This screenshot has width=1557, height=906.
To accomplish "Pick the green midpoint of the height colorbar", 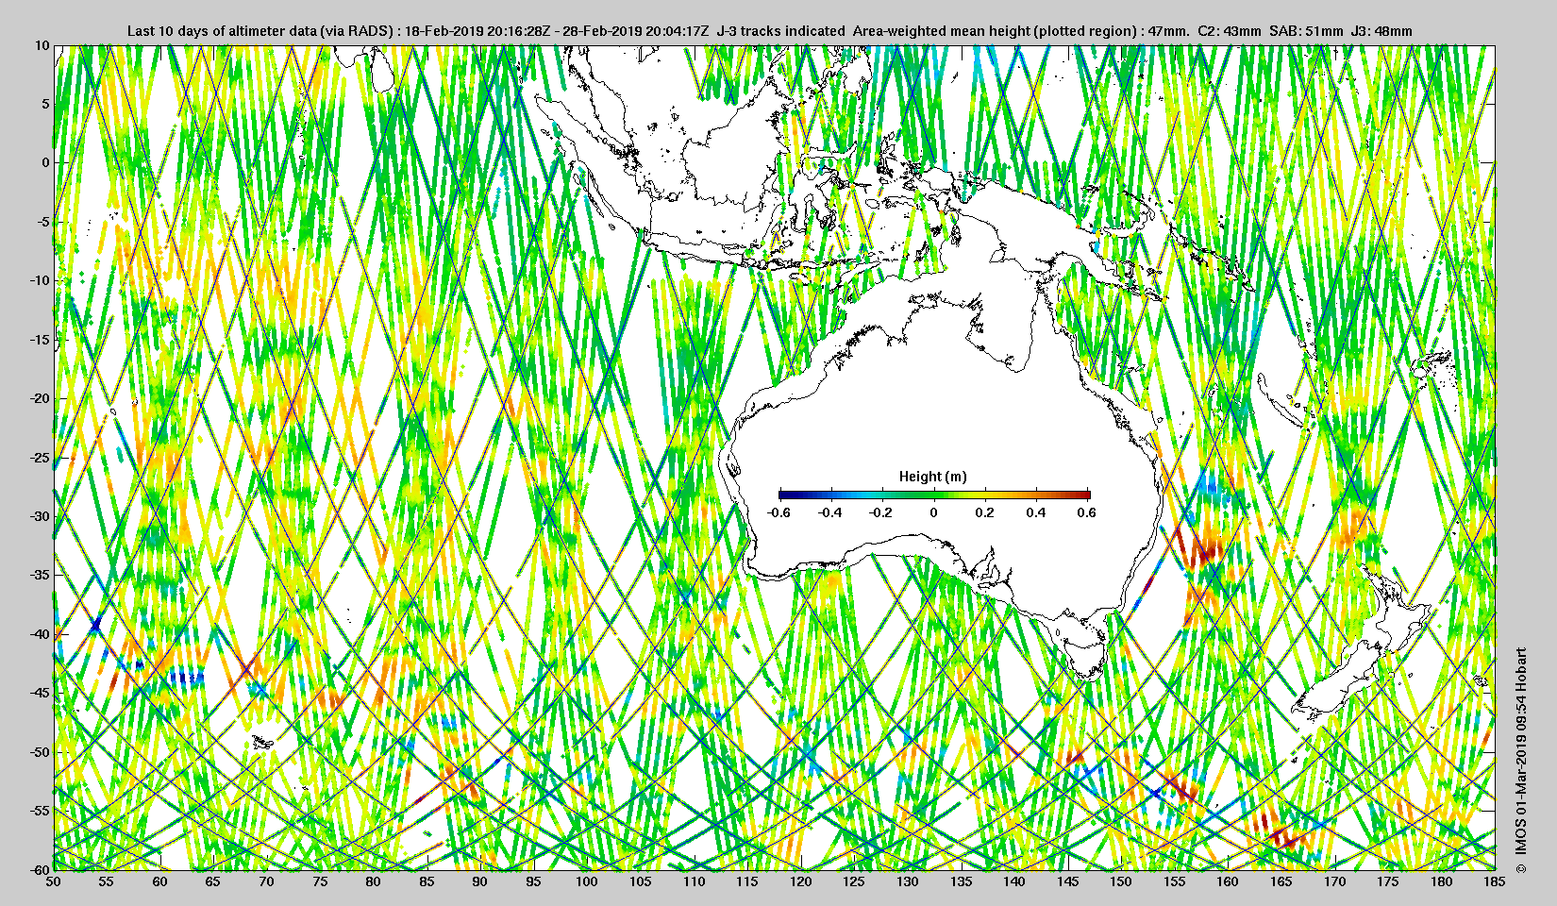I will click(x=934, y=495).
